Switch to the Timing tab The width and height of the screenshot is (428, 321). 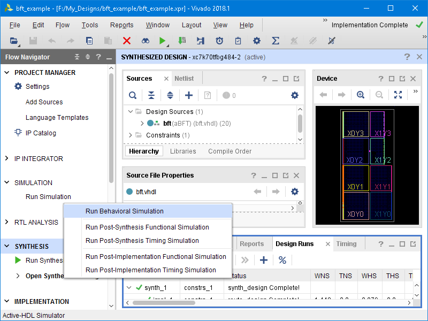[346, 244]
